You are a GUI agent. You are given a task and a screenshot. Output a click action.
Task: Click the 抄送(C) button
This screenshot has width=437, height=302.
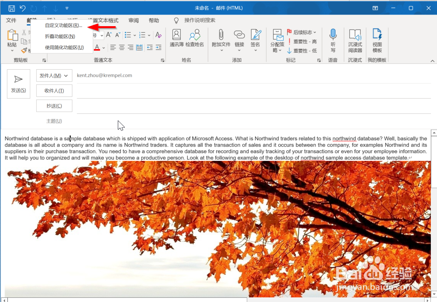[54, 105]
